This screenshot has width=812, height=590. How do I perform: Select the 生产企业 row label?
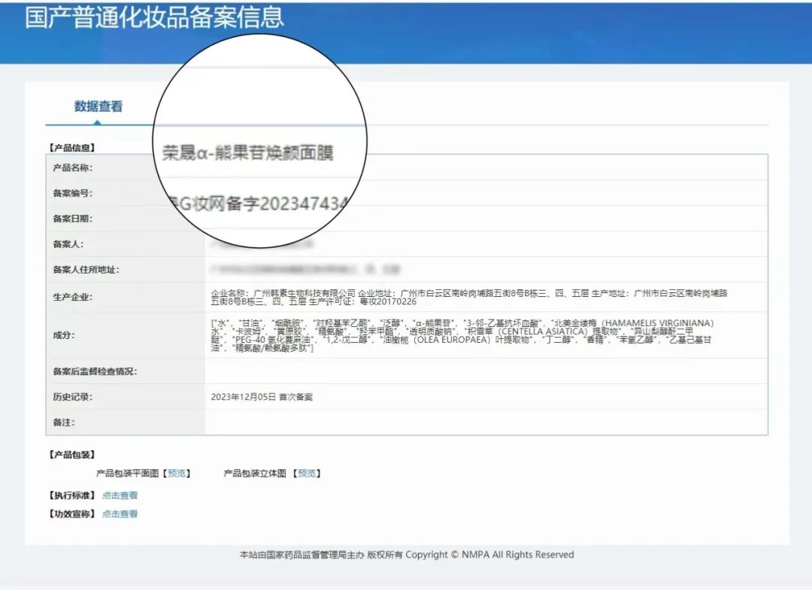tap(72, 297)
